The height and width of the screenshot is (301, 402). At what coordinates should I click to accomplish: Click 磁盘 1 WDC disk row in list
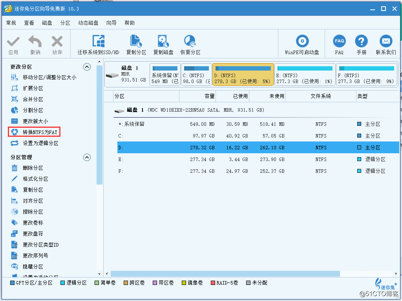[x=189, y=110]
